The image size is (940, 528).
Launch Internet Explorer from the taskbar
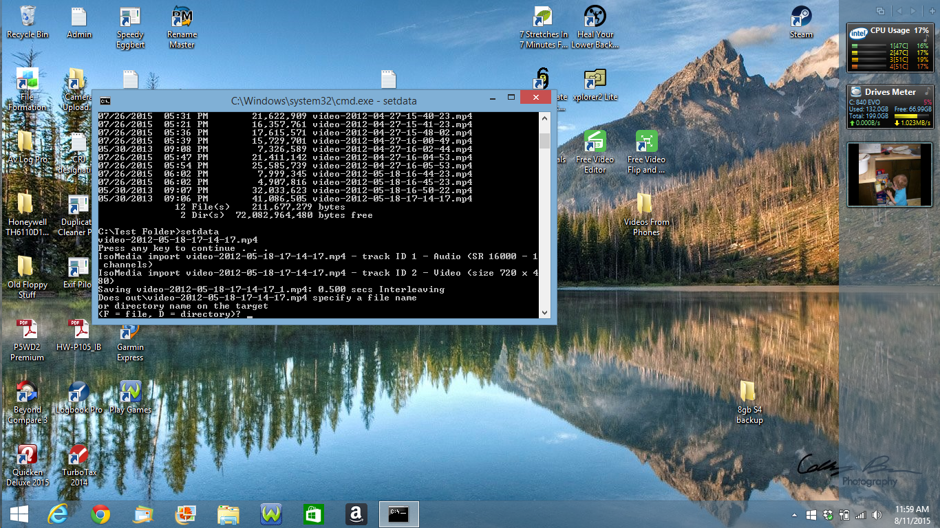(58, 514)
